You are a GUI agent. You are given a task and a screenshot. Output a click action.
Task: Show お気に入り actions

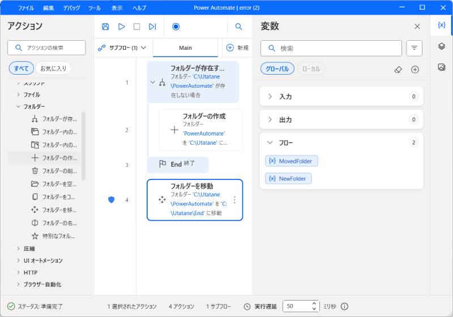(53, 68)
